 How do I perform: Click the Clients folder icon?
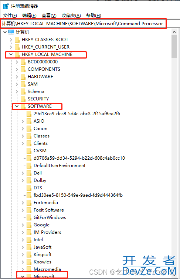(x=29, y=143)
